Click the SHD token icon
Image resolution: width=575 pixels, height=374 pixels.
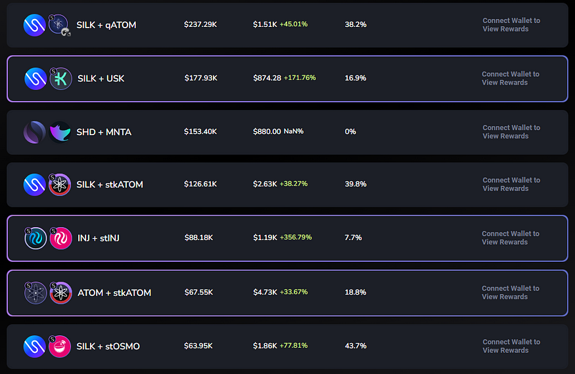tap(34, 132)
